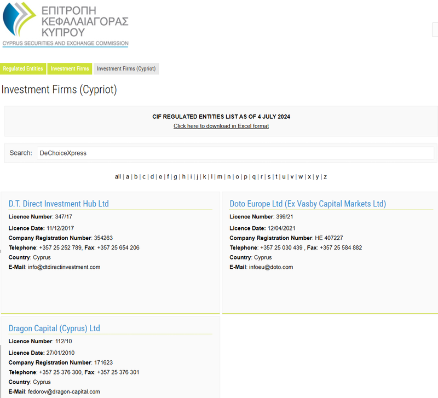Click licence date 12/04/2021
Viewport: 438px width, 398px height.
click(x=281, y=228)
